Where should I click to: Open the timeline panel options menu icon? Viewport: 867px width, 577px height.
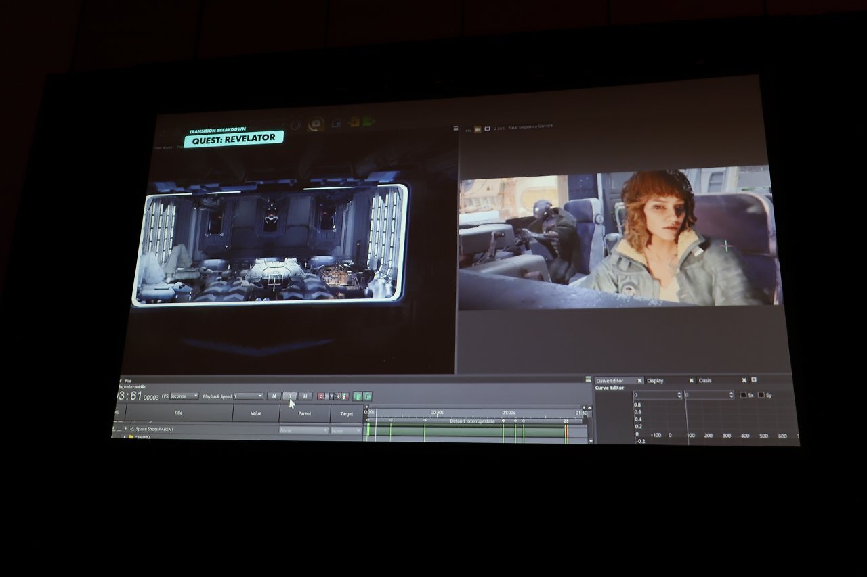tap(588, 379)
